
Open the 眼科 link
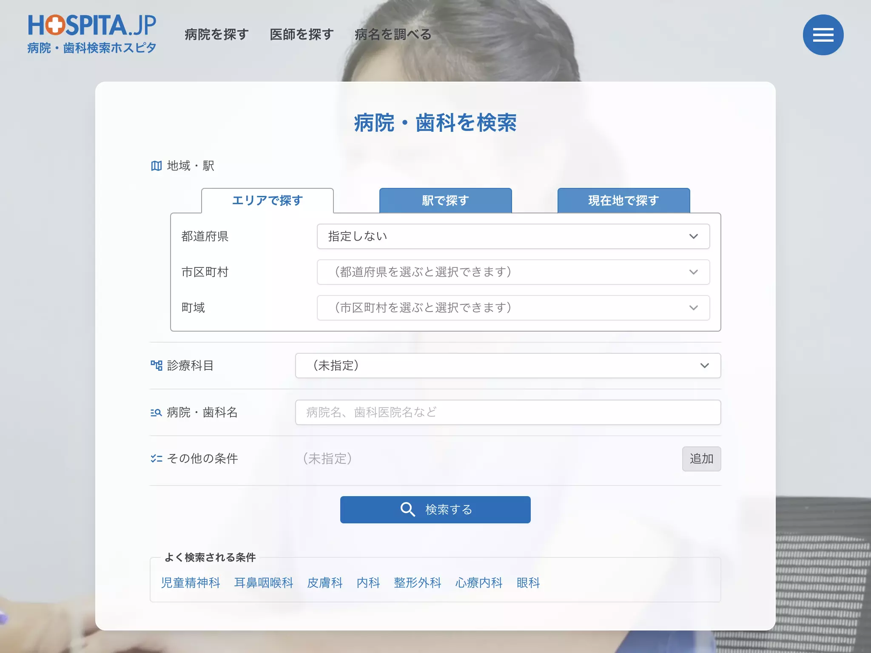point(528,583)
